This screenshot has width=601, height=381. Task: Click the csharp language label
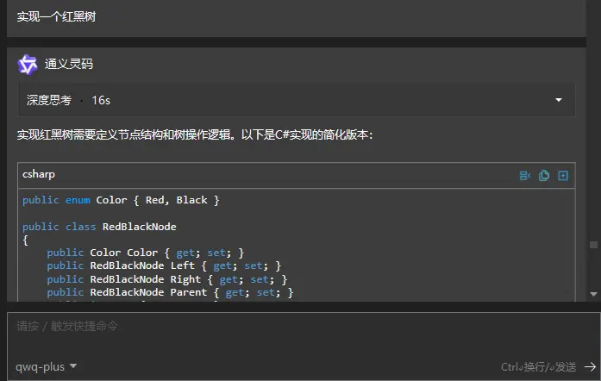[39, 174]
